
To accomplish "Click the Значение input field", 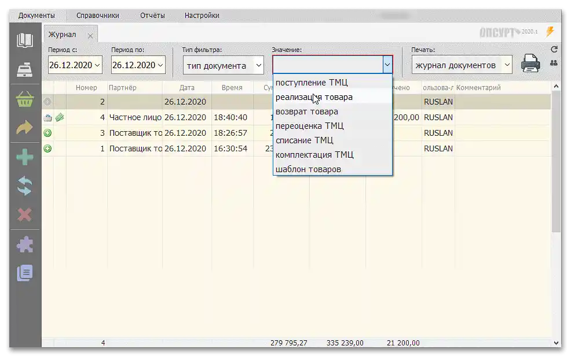I will [328, 65].
